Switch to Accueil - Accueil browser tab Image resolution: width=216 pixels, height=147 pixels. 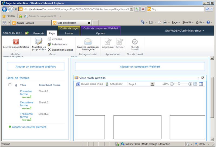(31, 23)
